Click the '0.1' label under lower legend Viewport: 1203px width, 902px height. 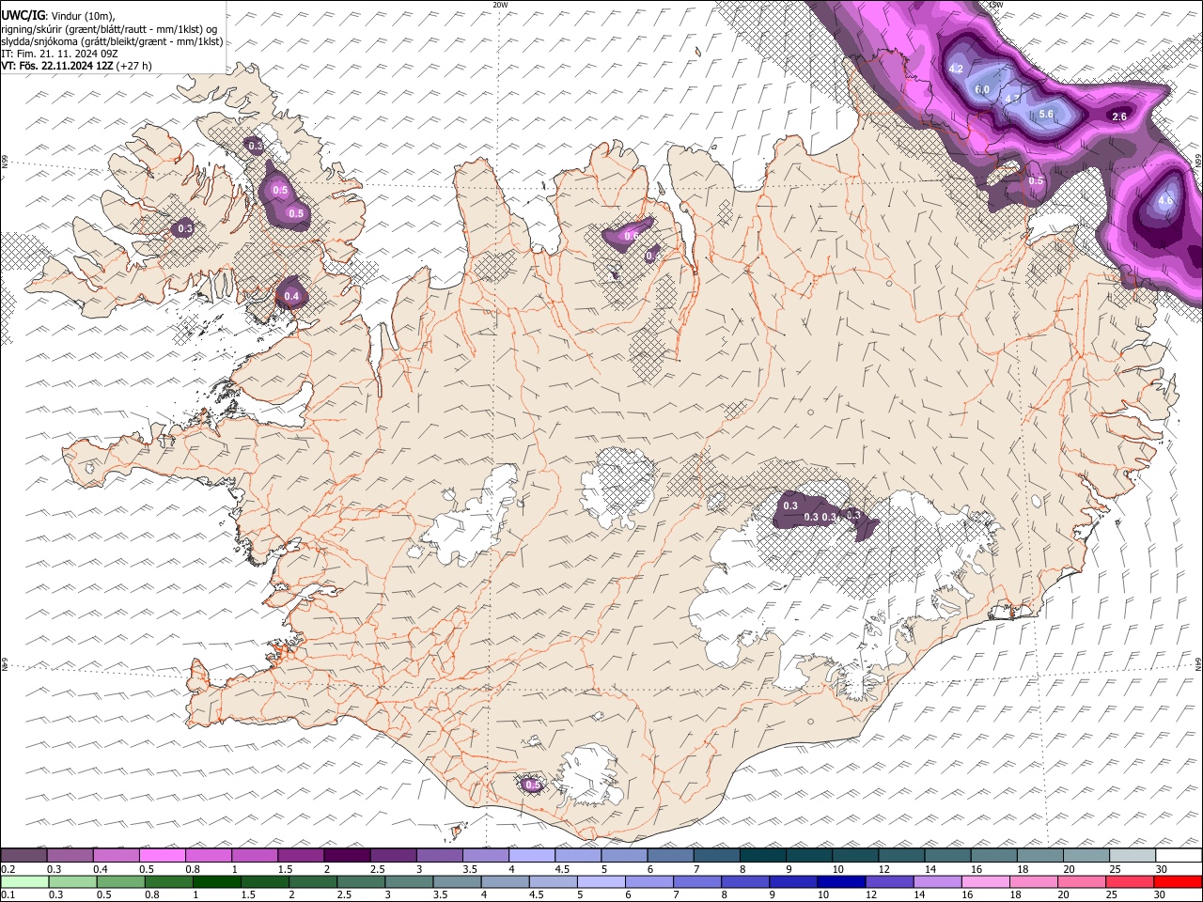pos(8,894)
